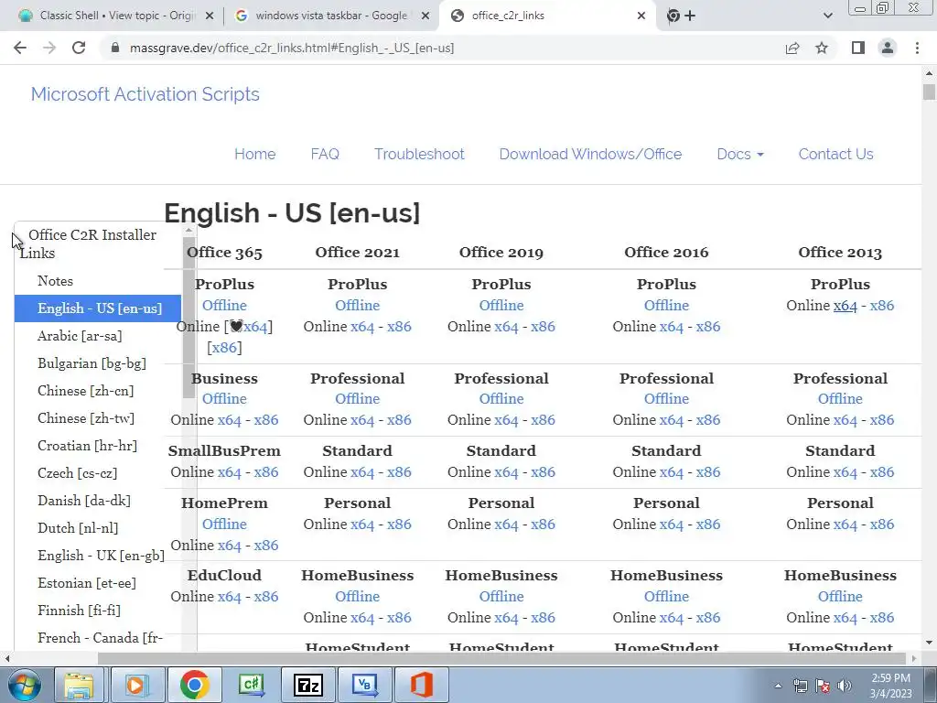Click the sidebar list scrollbar thumb

pos(188,317)
